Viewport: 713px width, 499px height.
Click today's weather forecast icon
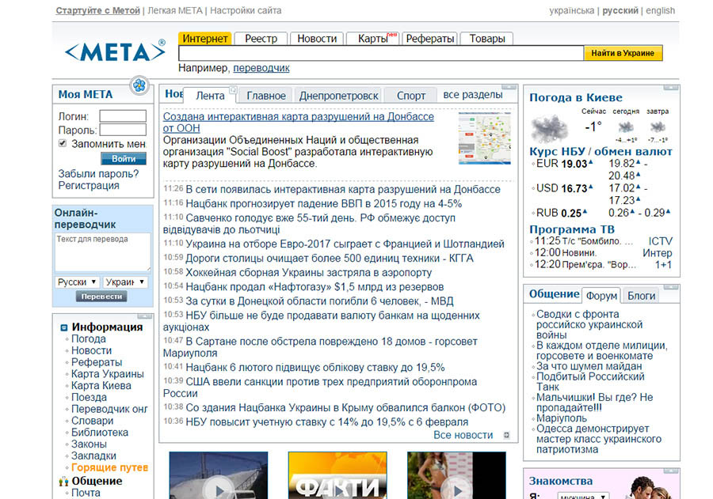pos(626,127)
